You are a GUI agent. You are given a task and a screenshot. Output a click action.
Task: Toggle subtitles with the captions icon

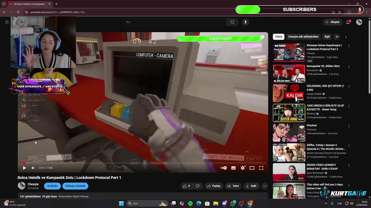233,168
